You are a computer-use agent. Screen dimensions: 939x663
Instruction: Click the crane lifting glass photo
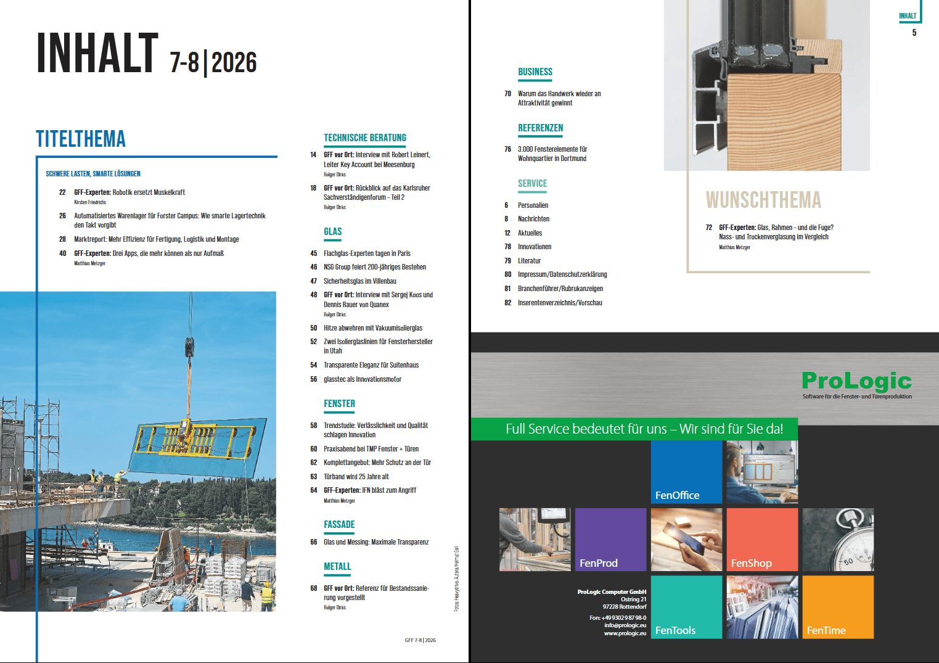coord(138,451)
